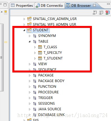Minimize the DB Browser view panel
Viewport: 111px width, 121px height.
108,4
